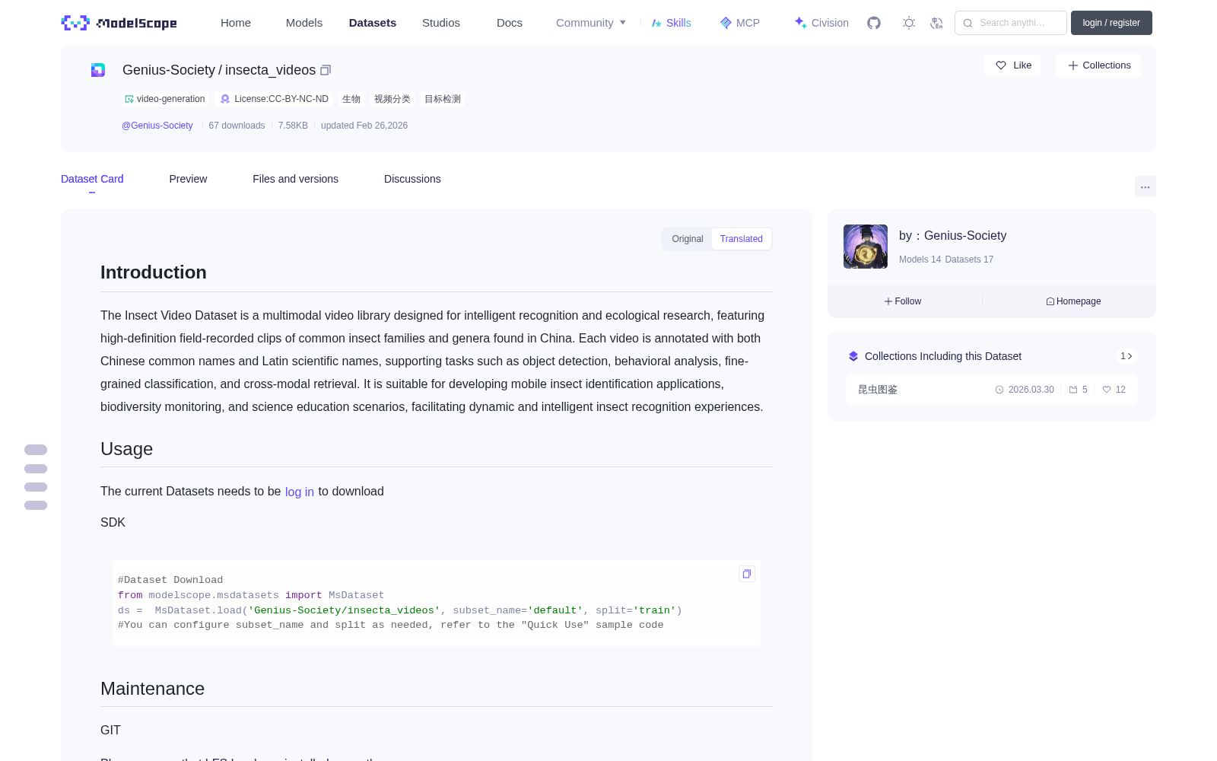Click the Collections Including this Dataset heading
This screenshot has height=761, width=1217.
click(943, 356)
